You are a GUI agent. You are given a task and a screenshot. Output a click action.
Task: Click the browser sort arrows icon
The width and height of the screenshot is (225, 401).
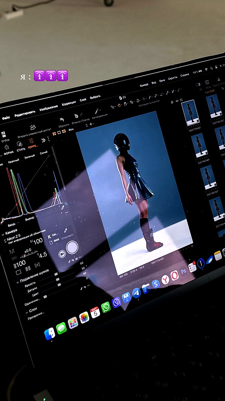coord(181,100)
